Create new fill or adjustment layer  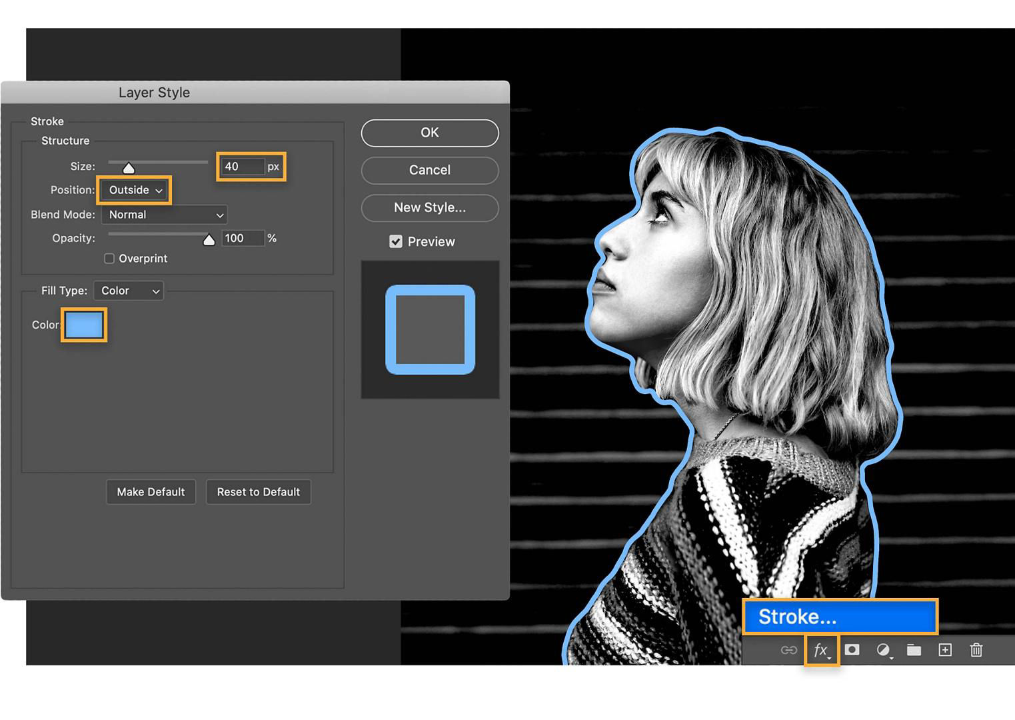883,650
